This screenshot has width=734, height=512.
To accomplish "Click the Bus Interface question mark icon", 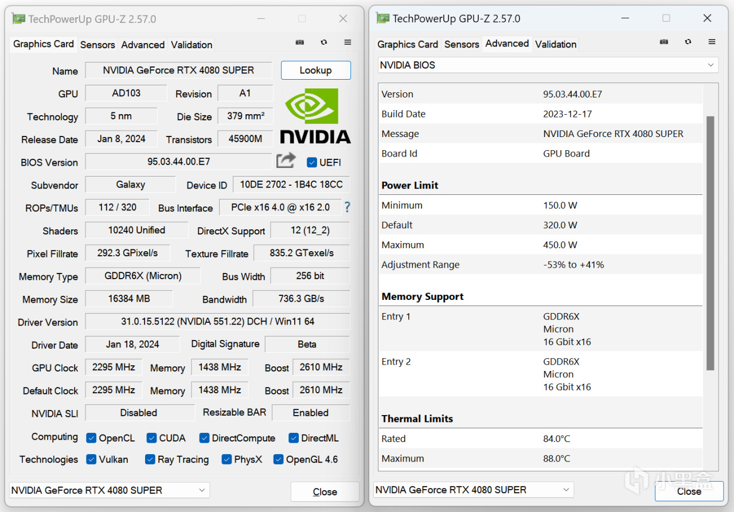I will (x=346, y=208).
